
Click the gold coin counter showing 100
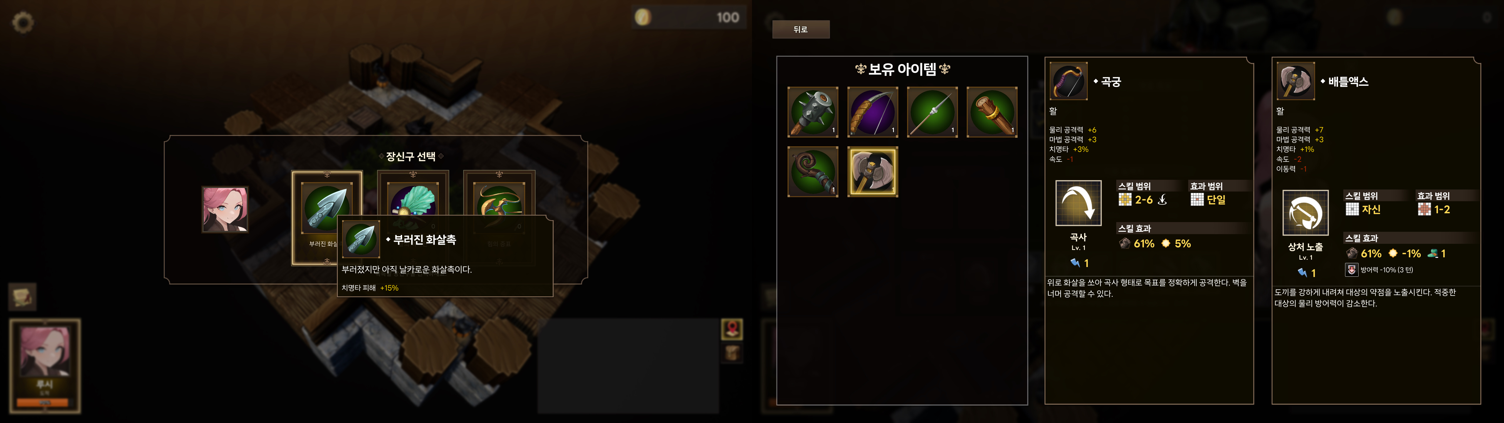click(x=689, y=17)
